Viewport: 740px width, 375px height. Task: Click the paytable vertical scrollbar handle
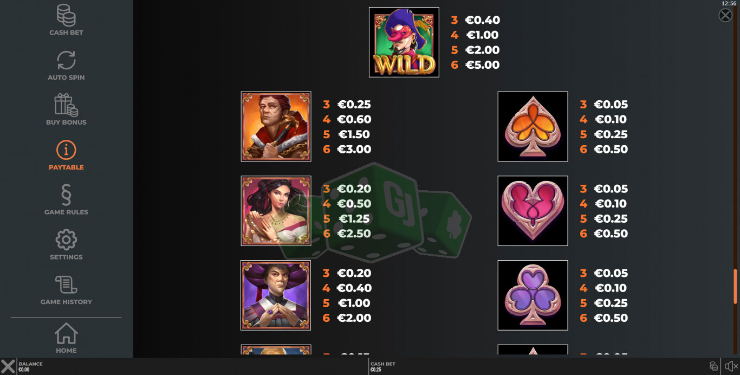coord(735,286)
